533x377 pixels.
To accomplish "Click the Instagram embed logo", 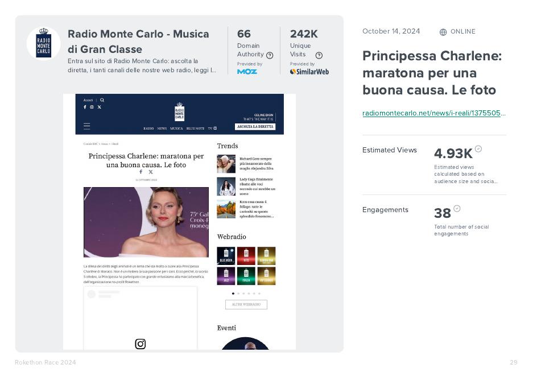I will tap(141, 343).
